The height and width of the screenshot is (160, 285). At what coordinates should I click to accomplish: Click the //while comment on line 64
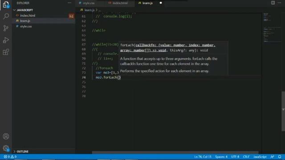click(99, 30)
